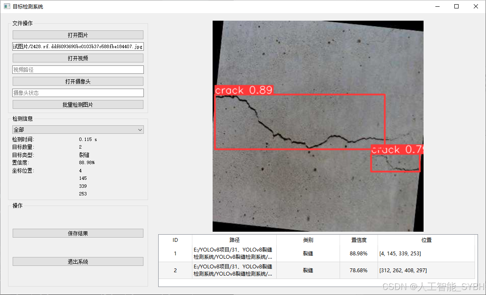Screen dimensions: 486x295
Task: Select the ID cell of result row 2
Action: [175, 270]
